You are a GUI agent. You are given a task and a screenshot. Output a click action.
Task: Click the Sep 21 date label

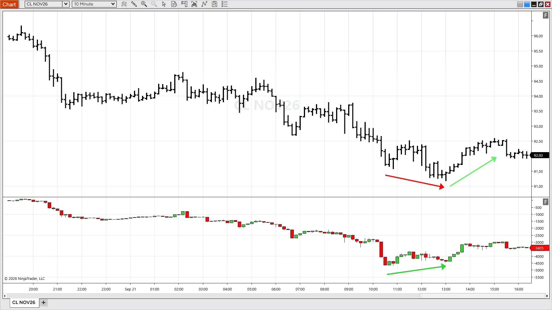(130, 289)
